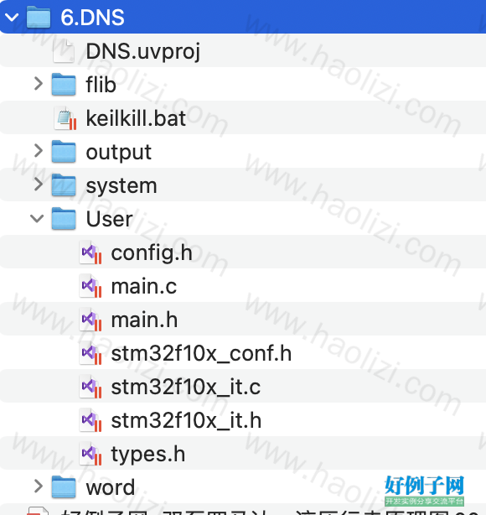Expand the word folder arrow
This screenshot has width=486, height=515.
point(39,486)
